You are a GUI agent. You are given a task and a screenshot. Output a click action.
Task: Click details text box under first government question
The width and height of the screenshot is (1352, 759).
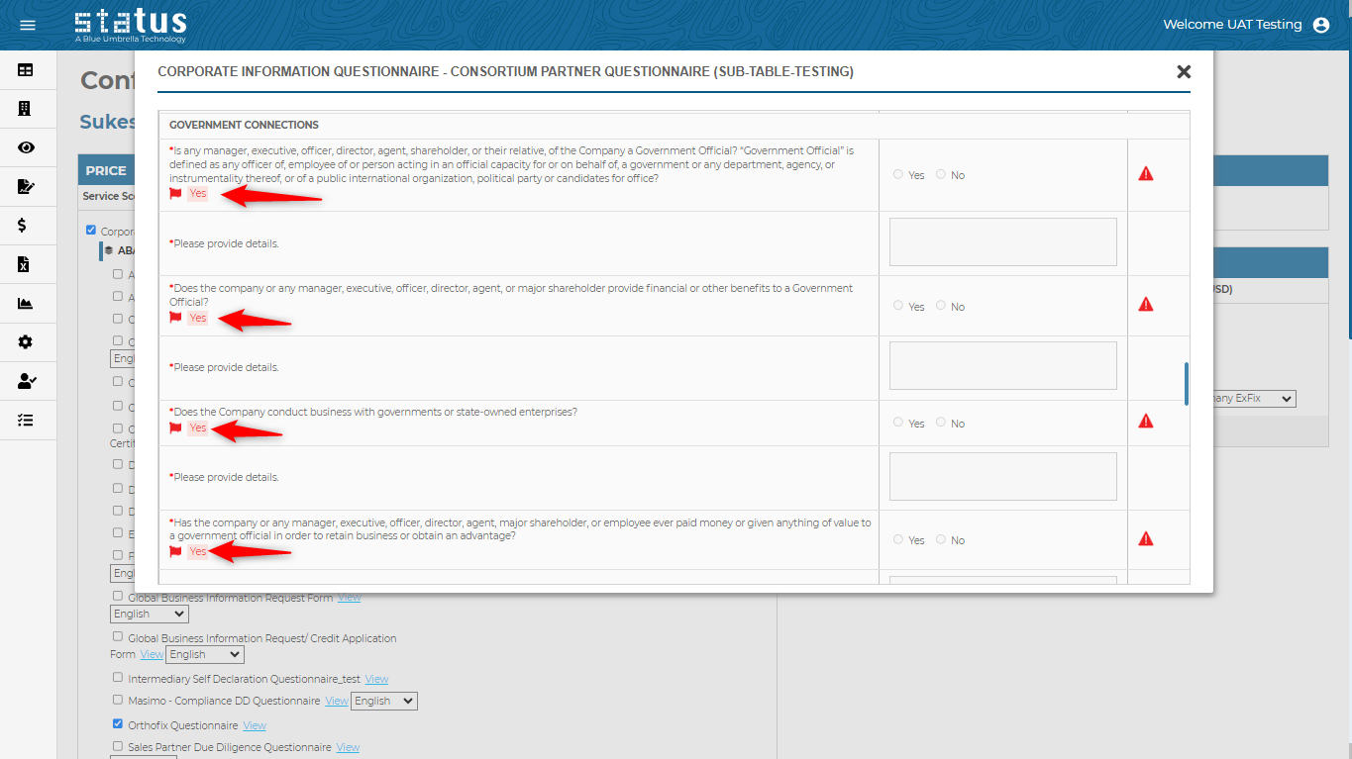pyautogui.click(x=1002, y=242)
